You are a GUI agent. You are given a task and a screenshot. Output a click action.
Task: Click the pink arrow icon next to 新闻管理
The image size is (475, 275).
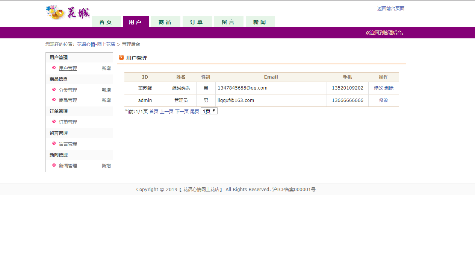[x=54, y=166]
